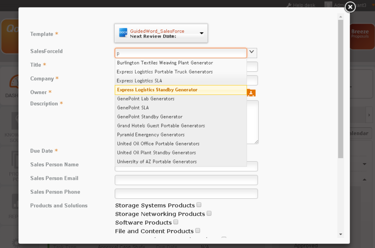Screen dimensions: 375x248
Task: Click the dialog scrollbar up arrow
Action: (341, 17)
